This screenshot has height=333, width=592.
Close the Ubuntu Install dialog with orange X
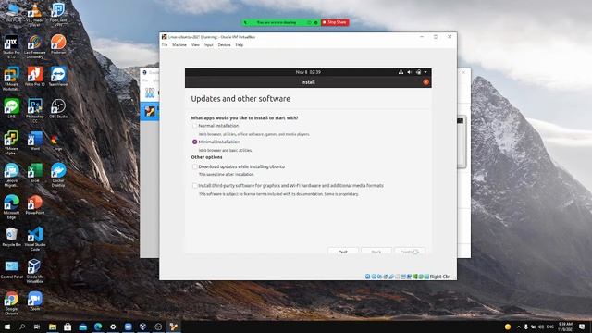tap(425, 82)
